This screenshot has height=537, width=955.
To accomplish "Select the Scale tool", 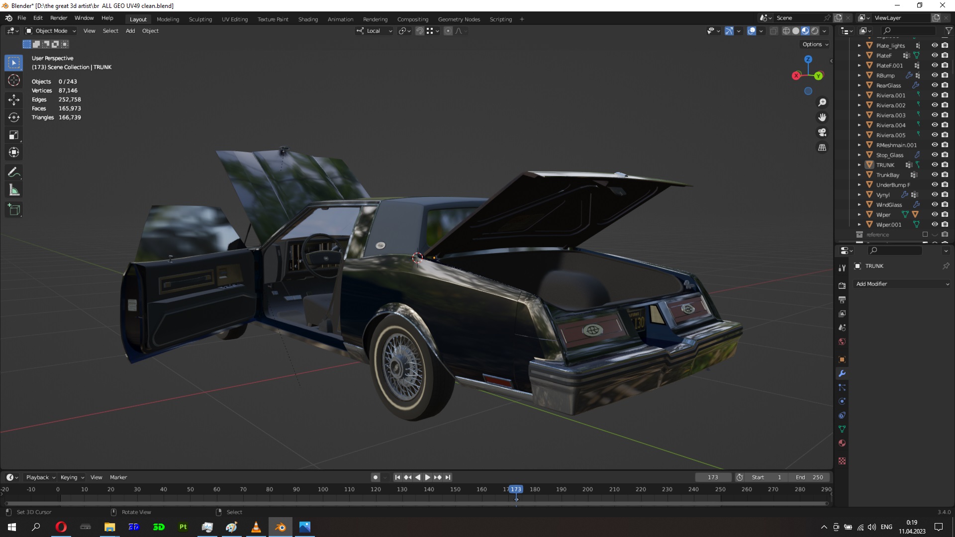I will pyautogui.click(x=14, y=135).
